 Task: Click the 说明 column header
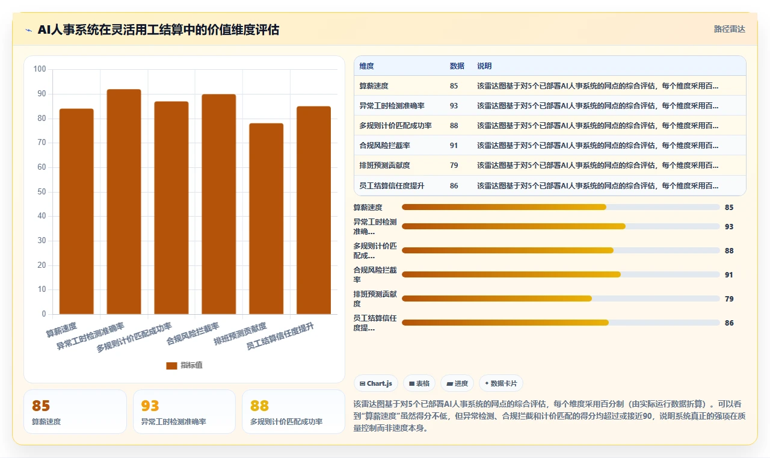(484, 66)
